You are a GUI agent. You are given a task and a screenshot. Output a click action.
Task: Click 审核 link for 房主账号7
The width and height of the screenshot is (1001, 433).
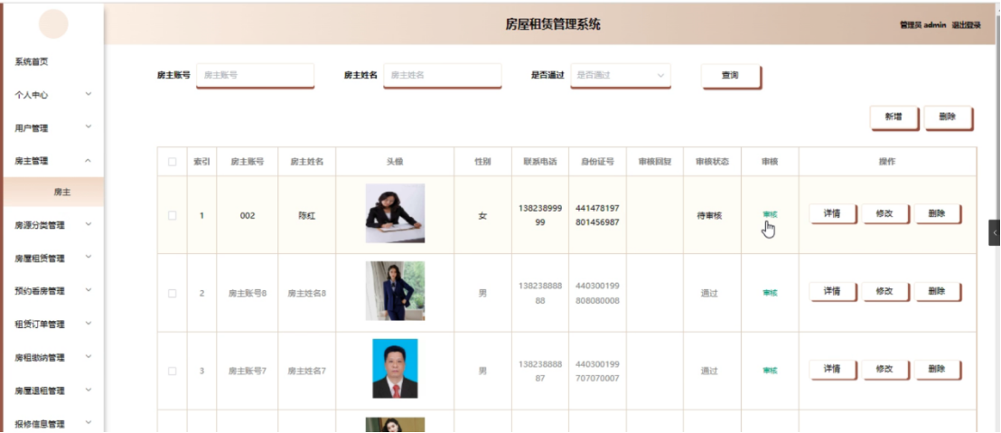770,371
